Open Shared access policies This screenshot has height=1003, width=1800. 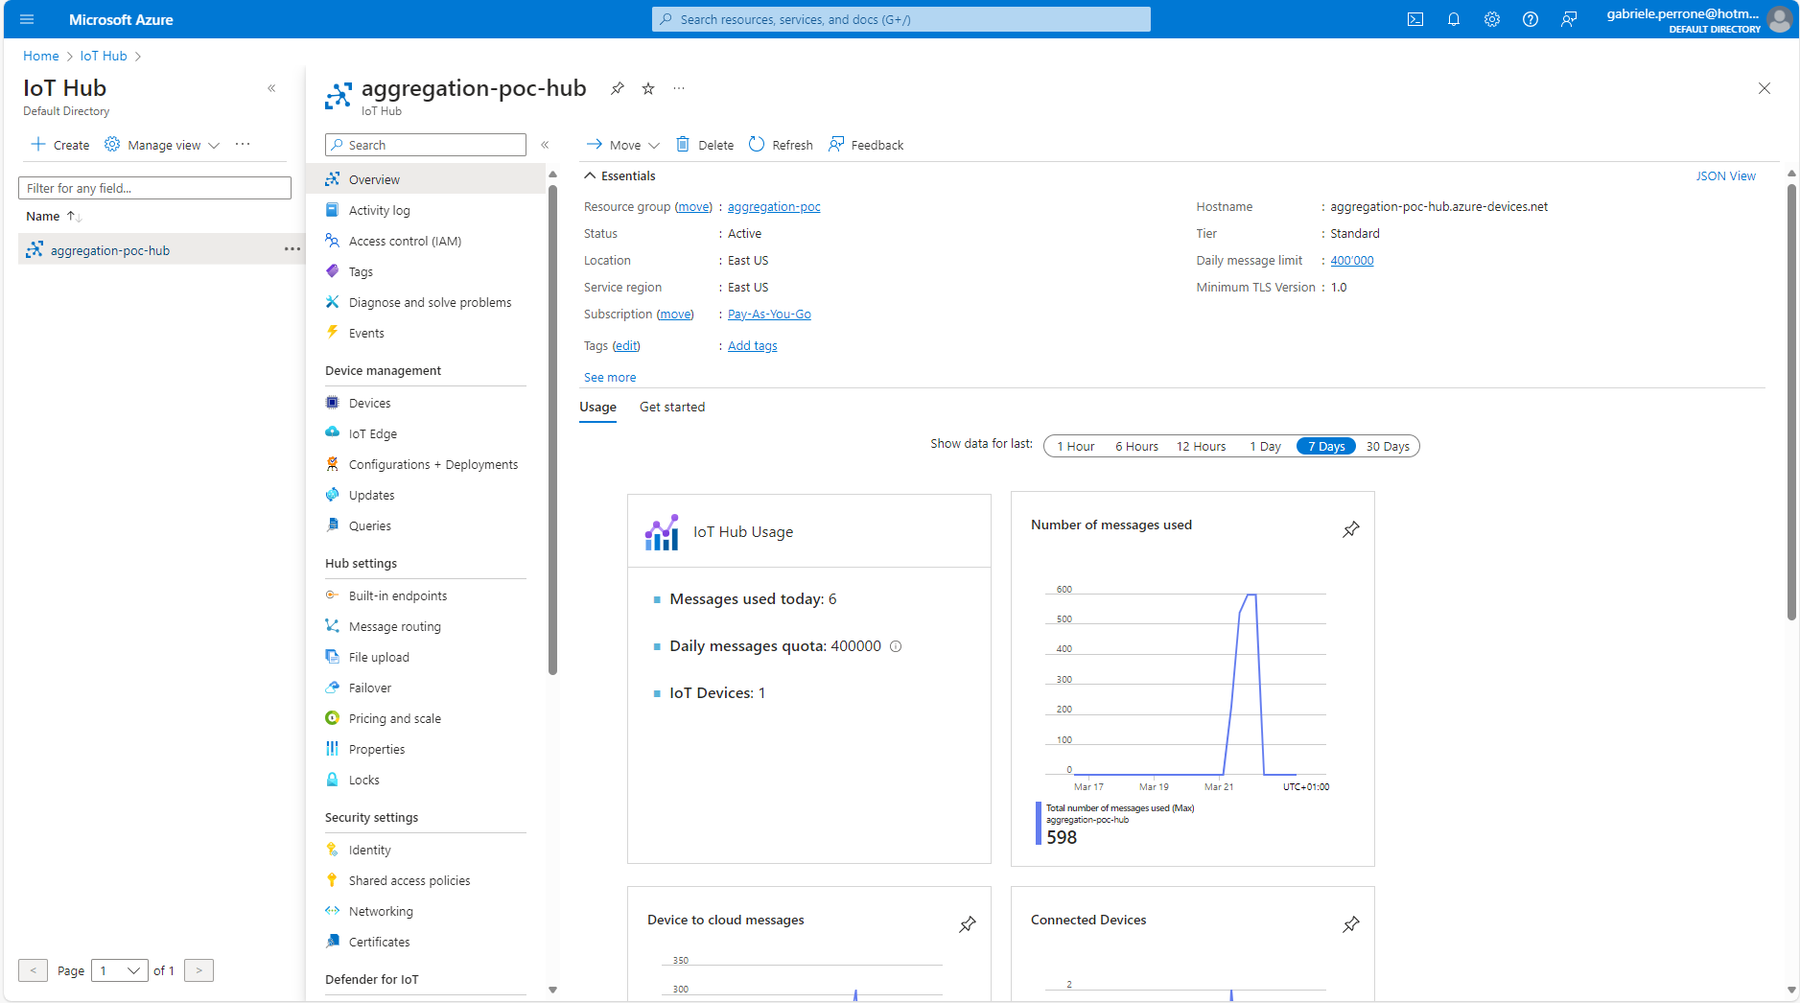[x=409, y=879]
